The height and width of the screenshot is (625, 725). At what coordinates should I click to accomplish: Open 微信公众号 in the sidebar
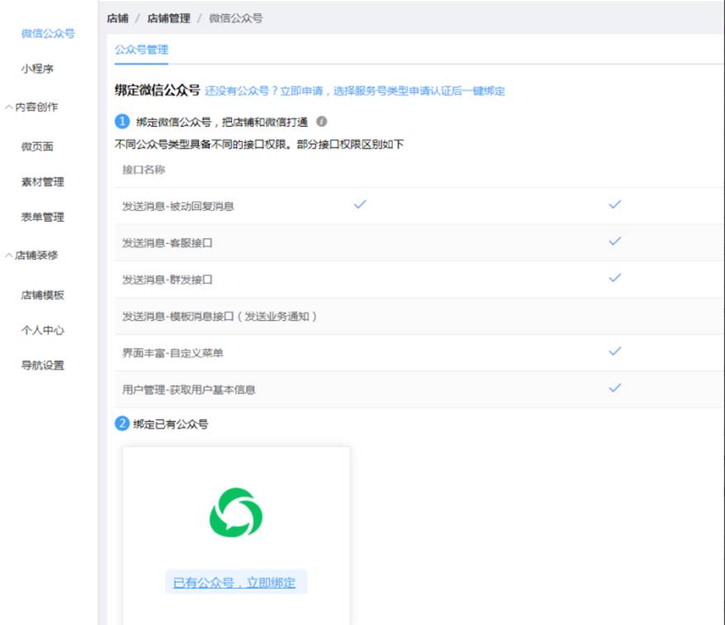(48, 33)
